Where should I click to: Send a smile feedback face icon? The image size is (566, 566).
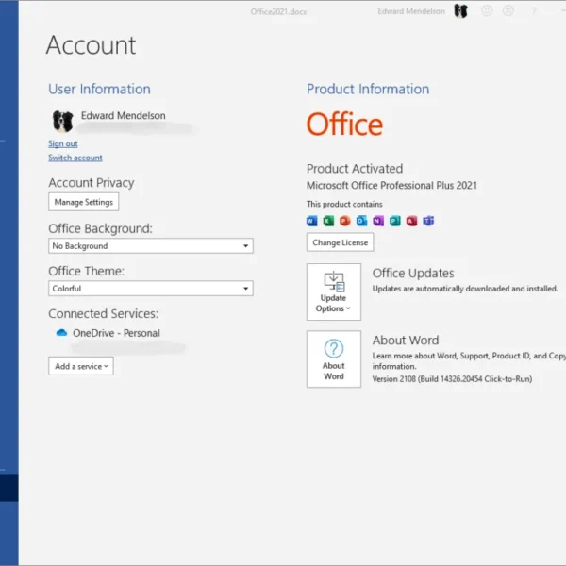[x=487, y=10]
